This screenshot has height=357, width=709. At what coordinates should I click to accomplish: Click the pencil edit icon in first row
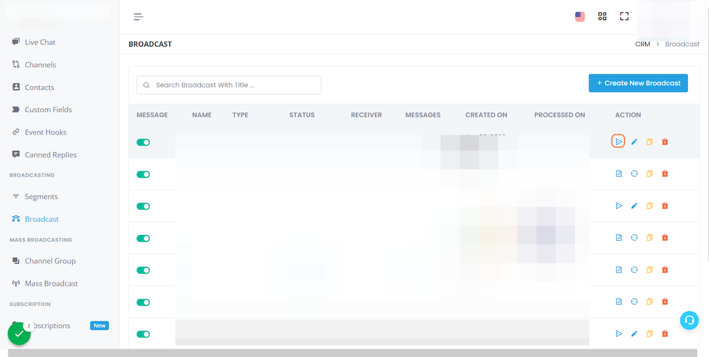[x=634, y=142]
